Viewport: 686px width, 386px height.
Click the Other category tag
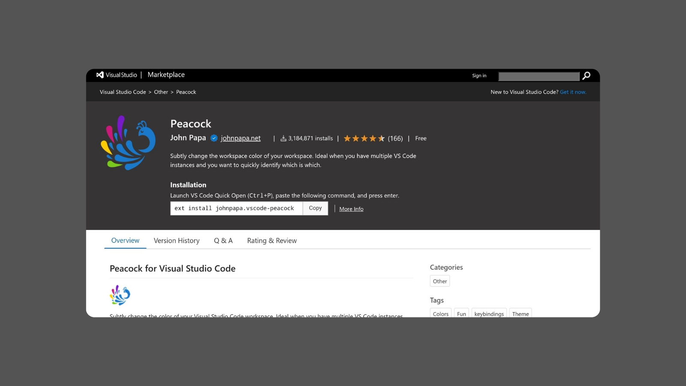coord(440,281)
